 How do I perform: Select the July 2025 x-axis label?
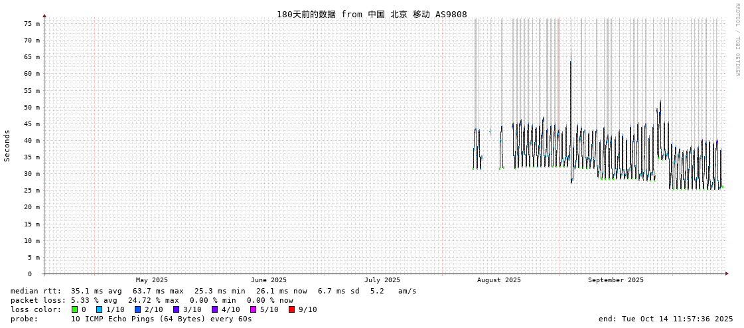[382, 280]
